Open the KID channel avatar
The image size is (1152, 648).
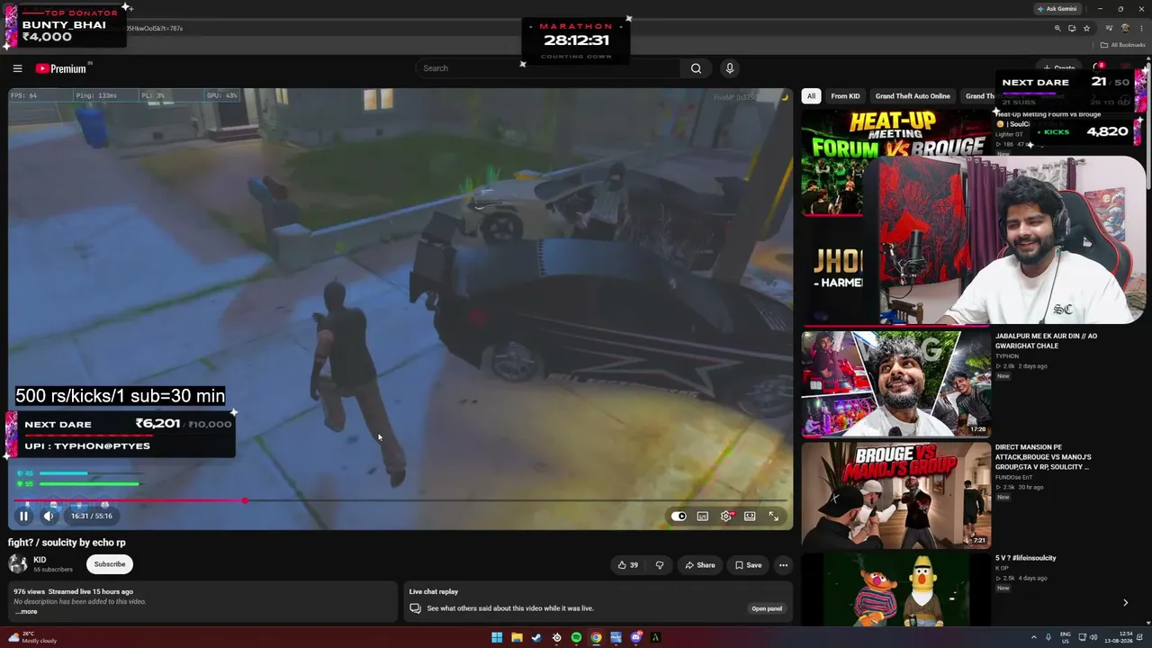click(x=18, y=564)
